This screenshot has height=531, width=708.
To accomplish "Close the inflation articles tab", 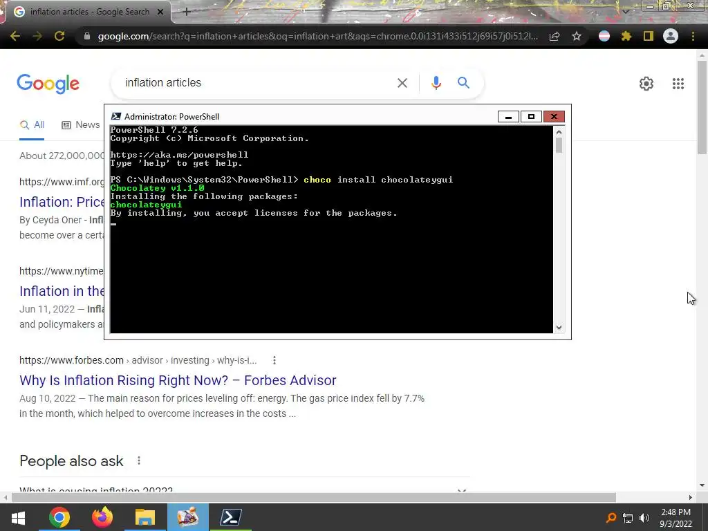I will [160, 12].
